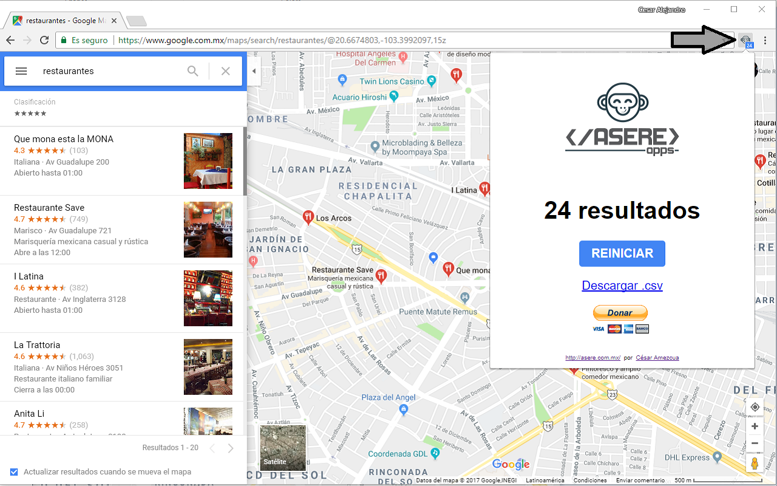Center map on my location
777x486 pixels.
(755, 407)
